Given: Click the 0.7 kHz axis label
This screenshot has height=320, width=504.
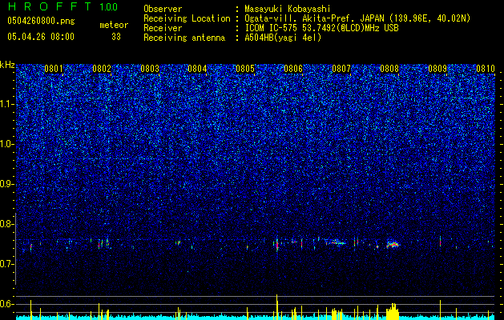Looking at the screenshot, I should coord(7,264).
